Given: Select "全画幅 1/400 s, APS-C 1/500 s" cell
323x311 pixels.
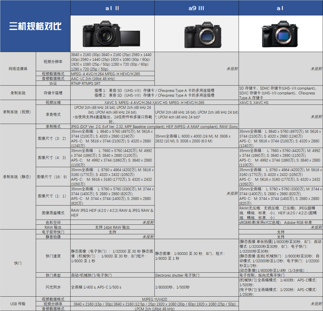Looking at the screenshot, I should pyautogui.click(x=112, y=287).
